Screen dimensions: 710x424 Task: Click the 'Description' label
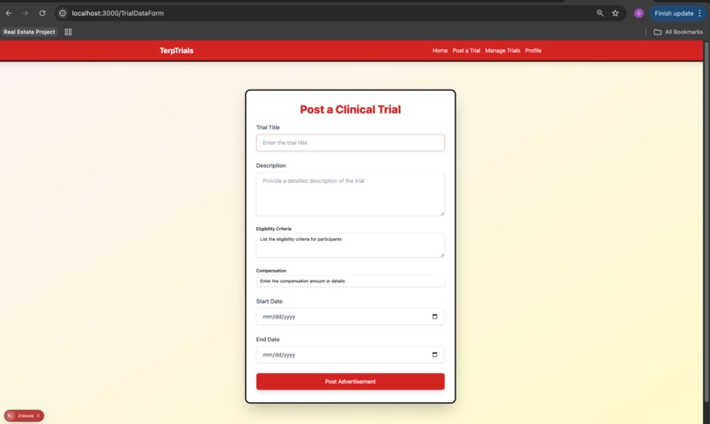[270, 165]
